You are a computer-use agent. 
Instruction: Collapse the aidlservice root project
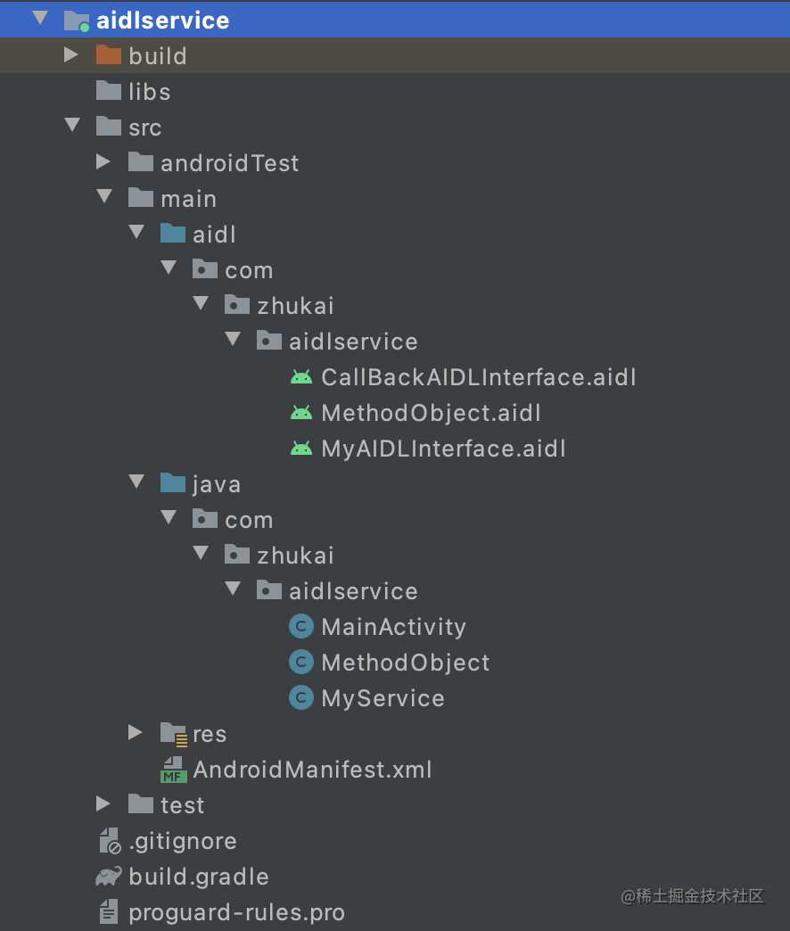(39, 20)
